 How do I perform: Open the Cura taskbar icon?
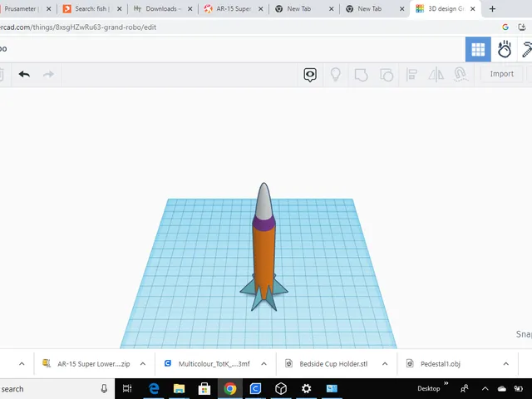tap(255, 388)
